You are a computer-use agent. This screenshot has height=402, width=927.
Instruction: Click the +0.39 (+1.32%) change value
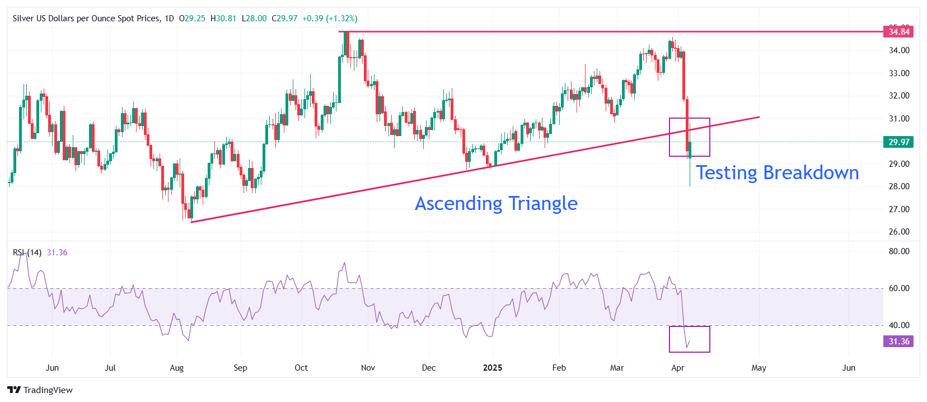click(x=330, y=18)
